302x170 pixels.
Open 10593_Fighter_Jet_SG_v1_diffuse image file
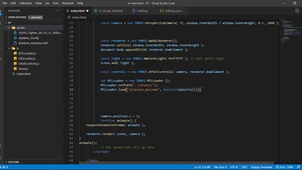point(41,33)
